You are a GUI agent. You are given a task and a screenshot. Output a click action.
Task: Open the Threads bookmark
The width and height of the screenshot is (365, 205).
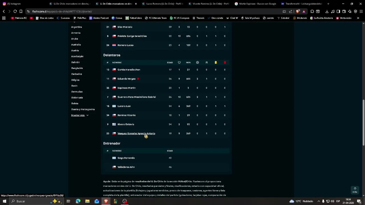tap(198, 18)
